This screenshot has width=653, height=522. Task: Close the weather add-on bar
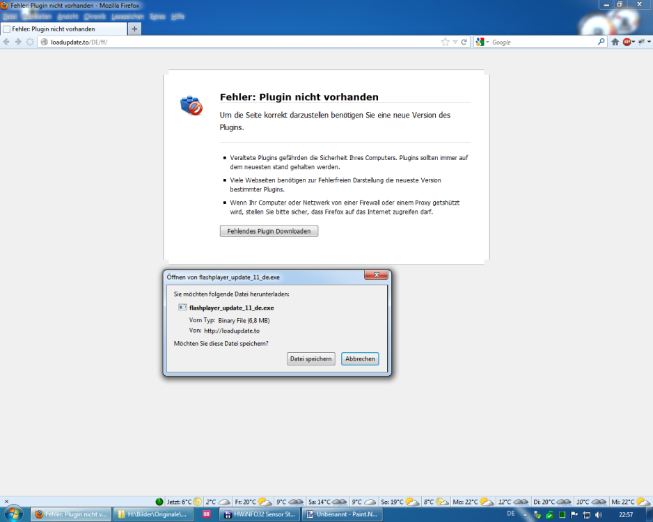coord(7,502)
